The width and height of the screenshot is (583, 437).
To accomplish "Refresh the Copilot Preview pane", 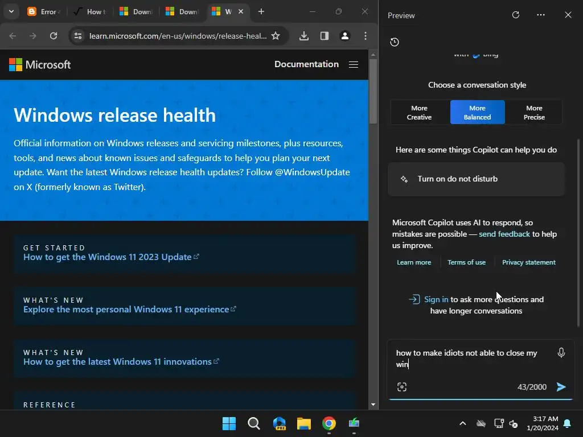I will click(516, 15).
